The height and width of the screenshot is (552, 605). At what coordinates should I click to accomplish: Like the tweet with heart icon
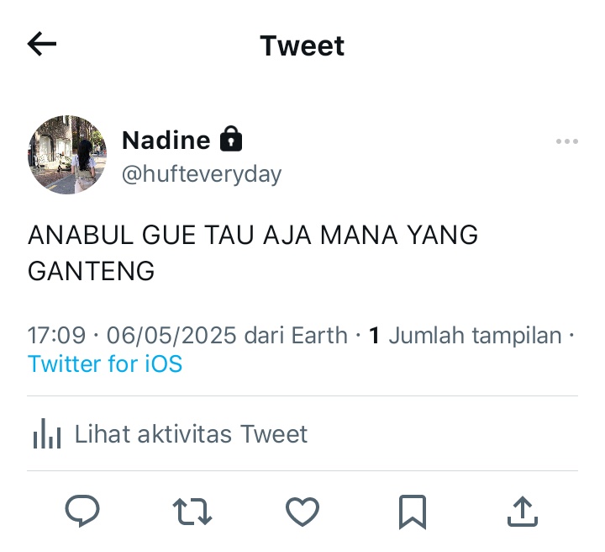click(x=302, y=512)
